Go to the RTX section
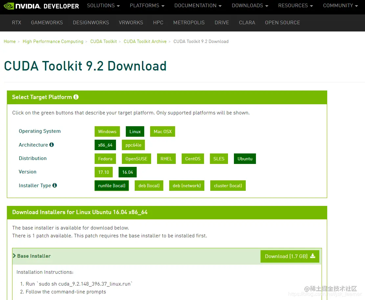This screenshot has height=300, width=365. coord(16,23)
